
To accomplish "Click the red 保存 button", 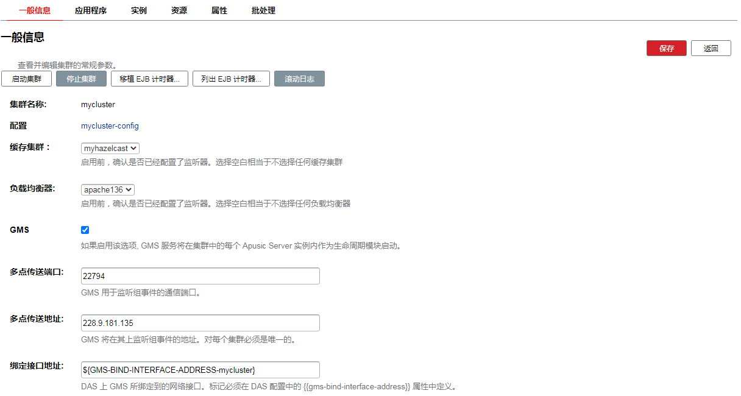I will coord(666,49).
